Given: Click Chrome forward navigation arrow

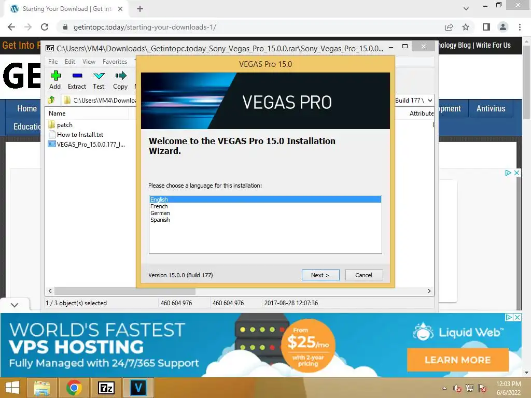Looking at the screenshot, I should [x=28, y=27].
